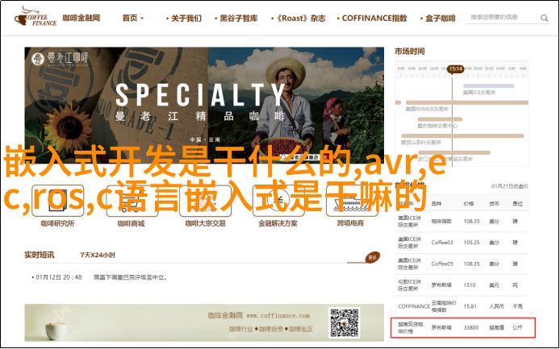Click the search magnifier icon

pyautogui.click(x=544, y=18)
